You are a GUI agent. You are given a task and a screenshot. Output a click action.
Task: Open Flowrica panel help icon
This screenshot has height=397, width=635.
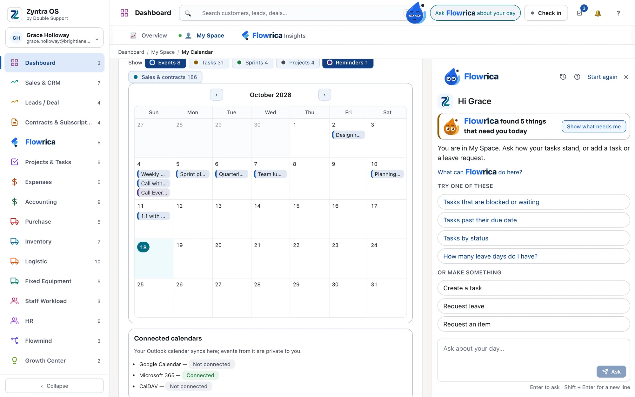577,77
